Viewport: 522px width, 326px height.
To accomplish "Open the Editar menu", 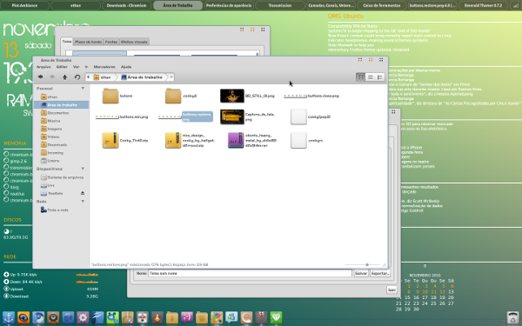I will 62,67.
